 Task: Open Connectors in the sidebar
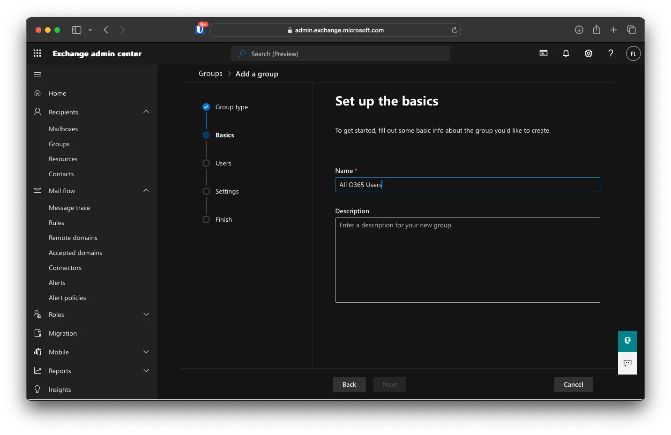coord(65,268)
